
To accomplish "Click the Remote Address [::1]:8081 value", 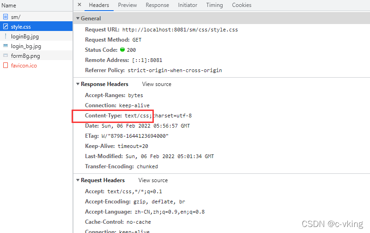I will [x=147, y=60].
